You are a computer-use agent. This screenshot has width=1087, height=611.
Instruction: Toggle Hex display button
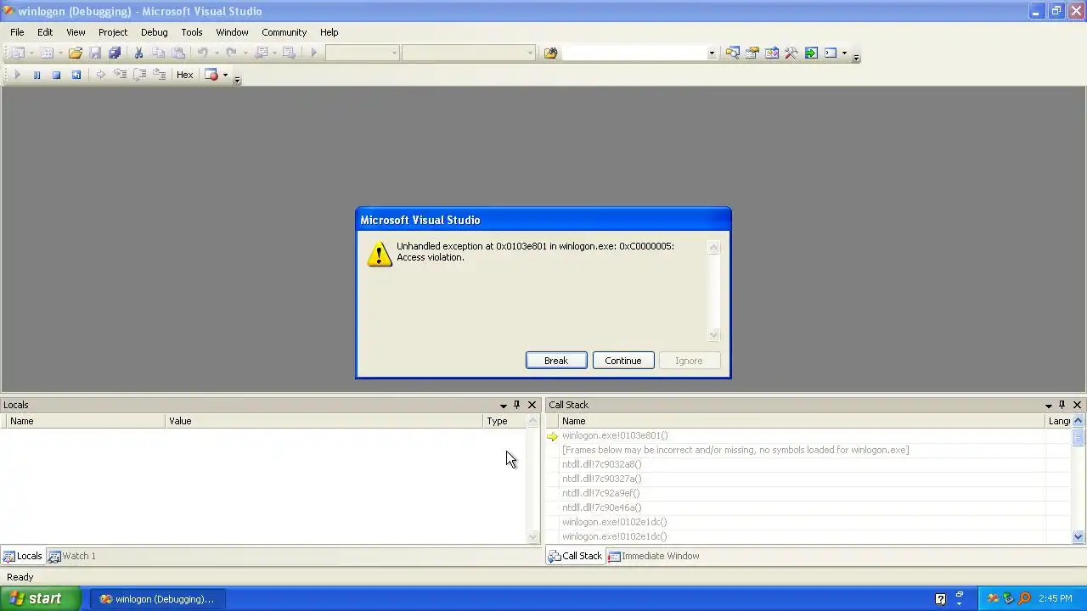click(184, 75)
